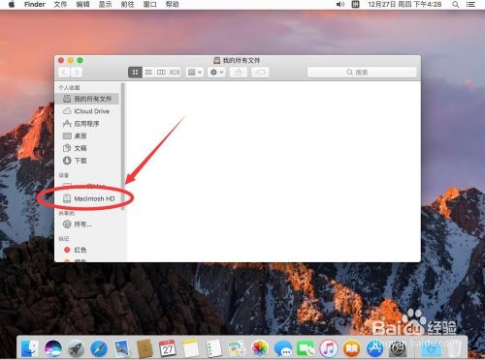Go forward with the right chevron
Viewport: 485px width, 360px height.
77,73
